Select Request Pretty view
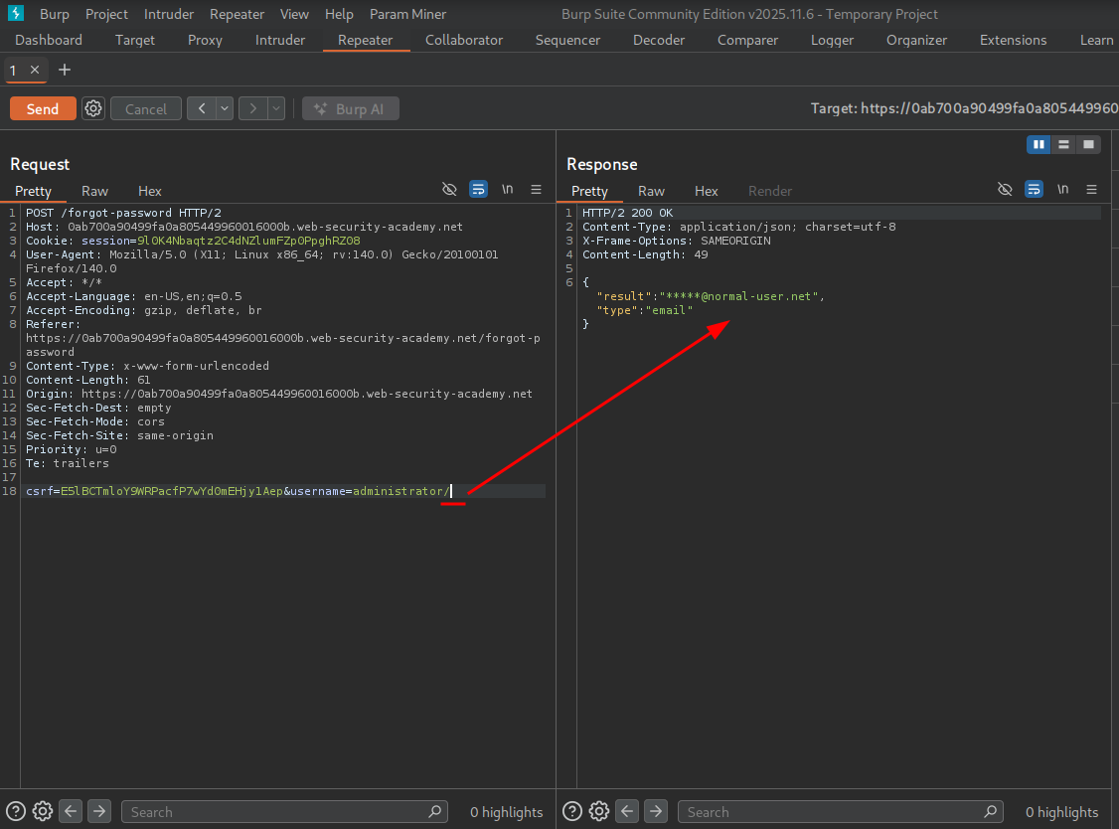Viewport: 1119px width, 829px height. (33, 191)
